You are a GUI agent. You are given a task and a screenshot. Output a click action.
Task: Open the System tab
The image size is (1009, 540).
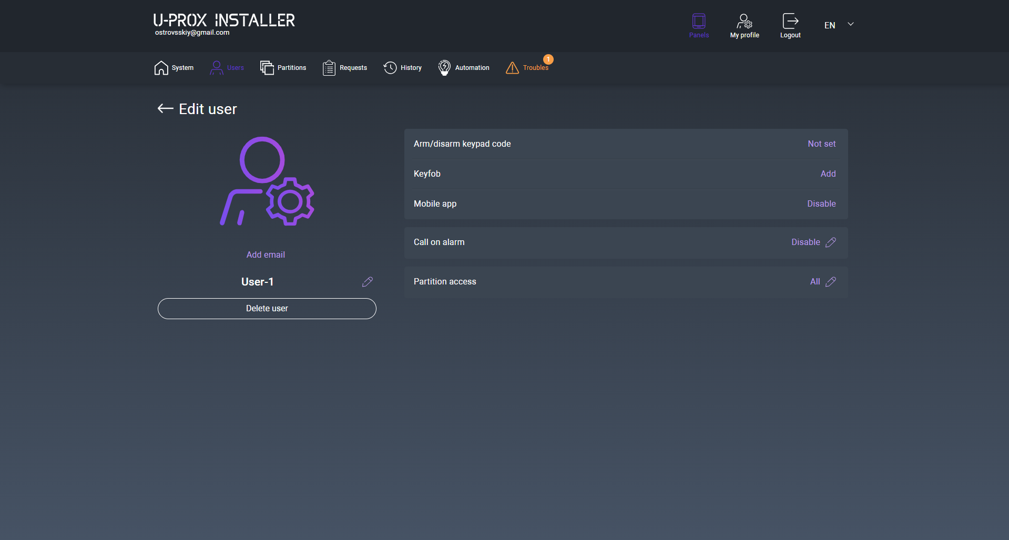tap(174, 68)
